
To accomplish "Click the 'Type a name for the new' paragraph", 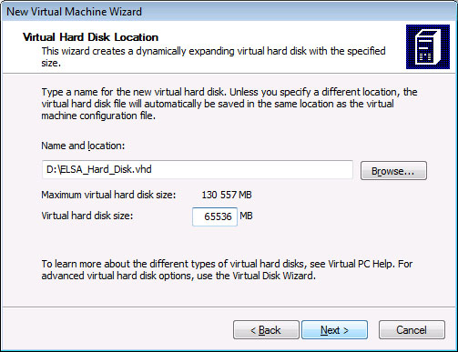I will click(x=229, y=104).
